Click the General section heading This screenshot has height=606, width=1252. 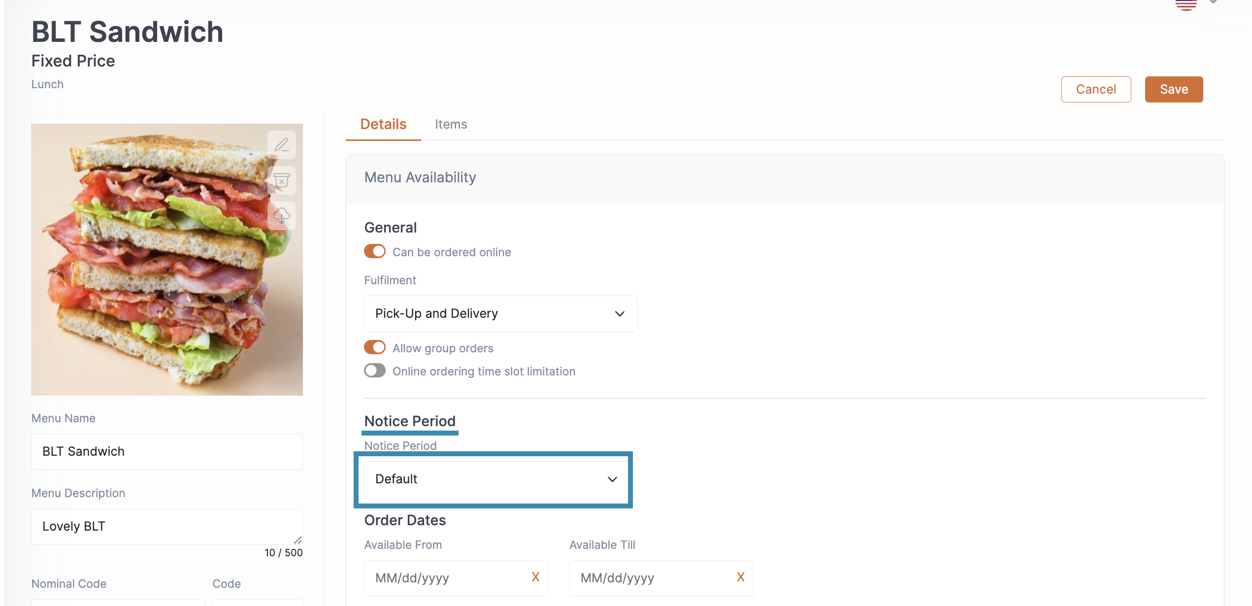(390, 228)
